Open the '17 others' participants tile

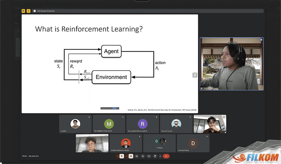[x=159, y=143]
